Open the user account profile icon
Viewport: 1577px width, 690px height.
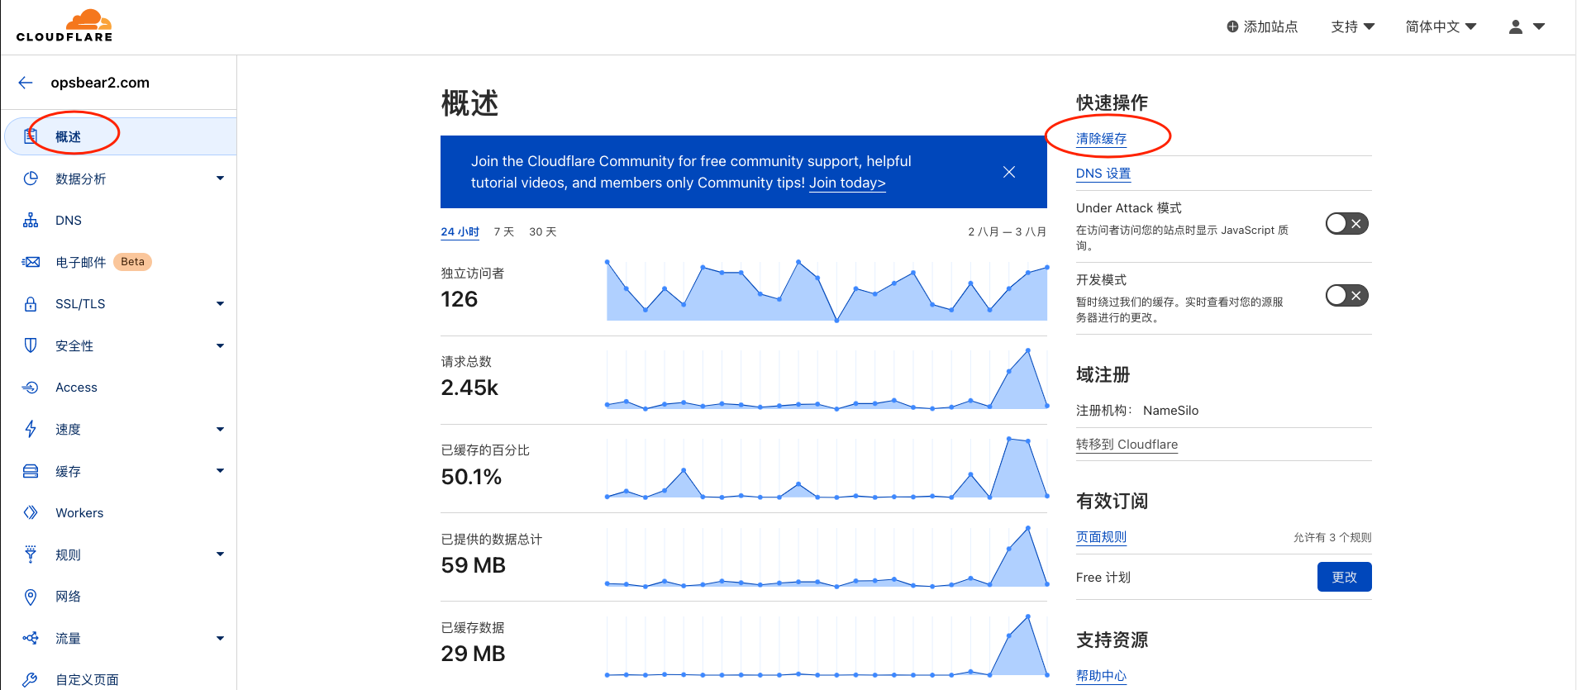coord(1516,26)
